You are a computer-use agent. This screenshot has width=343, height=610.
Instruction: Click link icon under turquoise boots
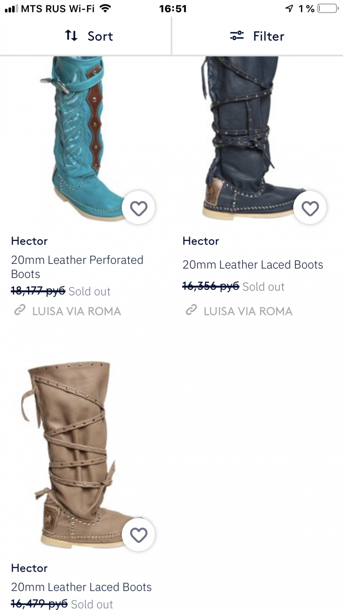20,311
